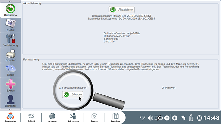Viewport: 221px width, 124px height.
Task: Open Verbindung connection settings
Action: tap(11, 40)
